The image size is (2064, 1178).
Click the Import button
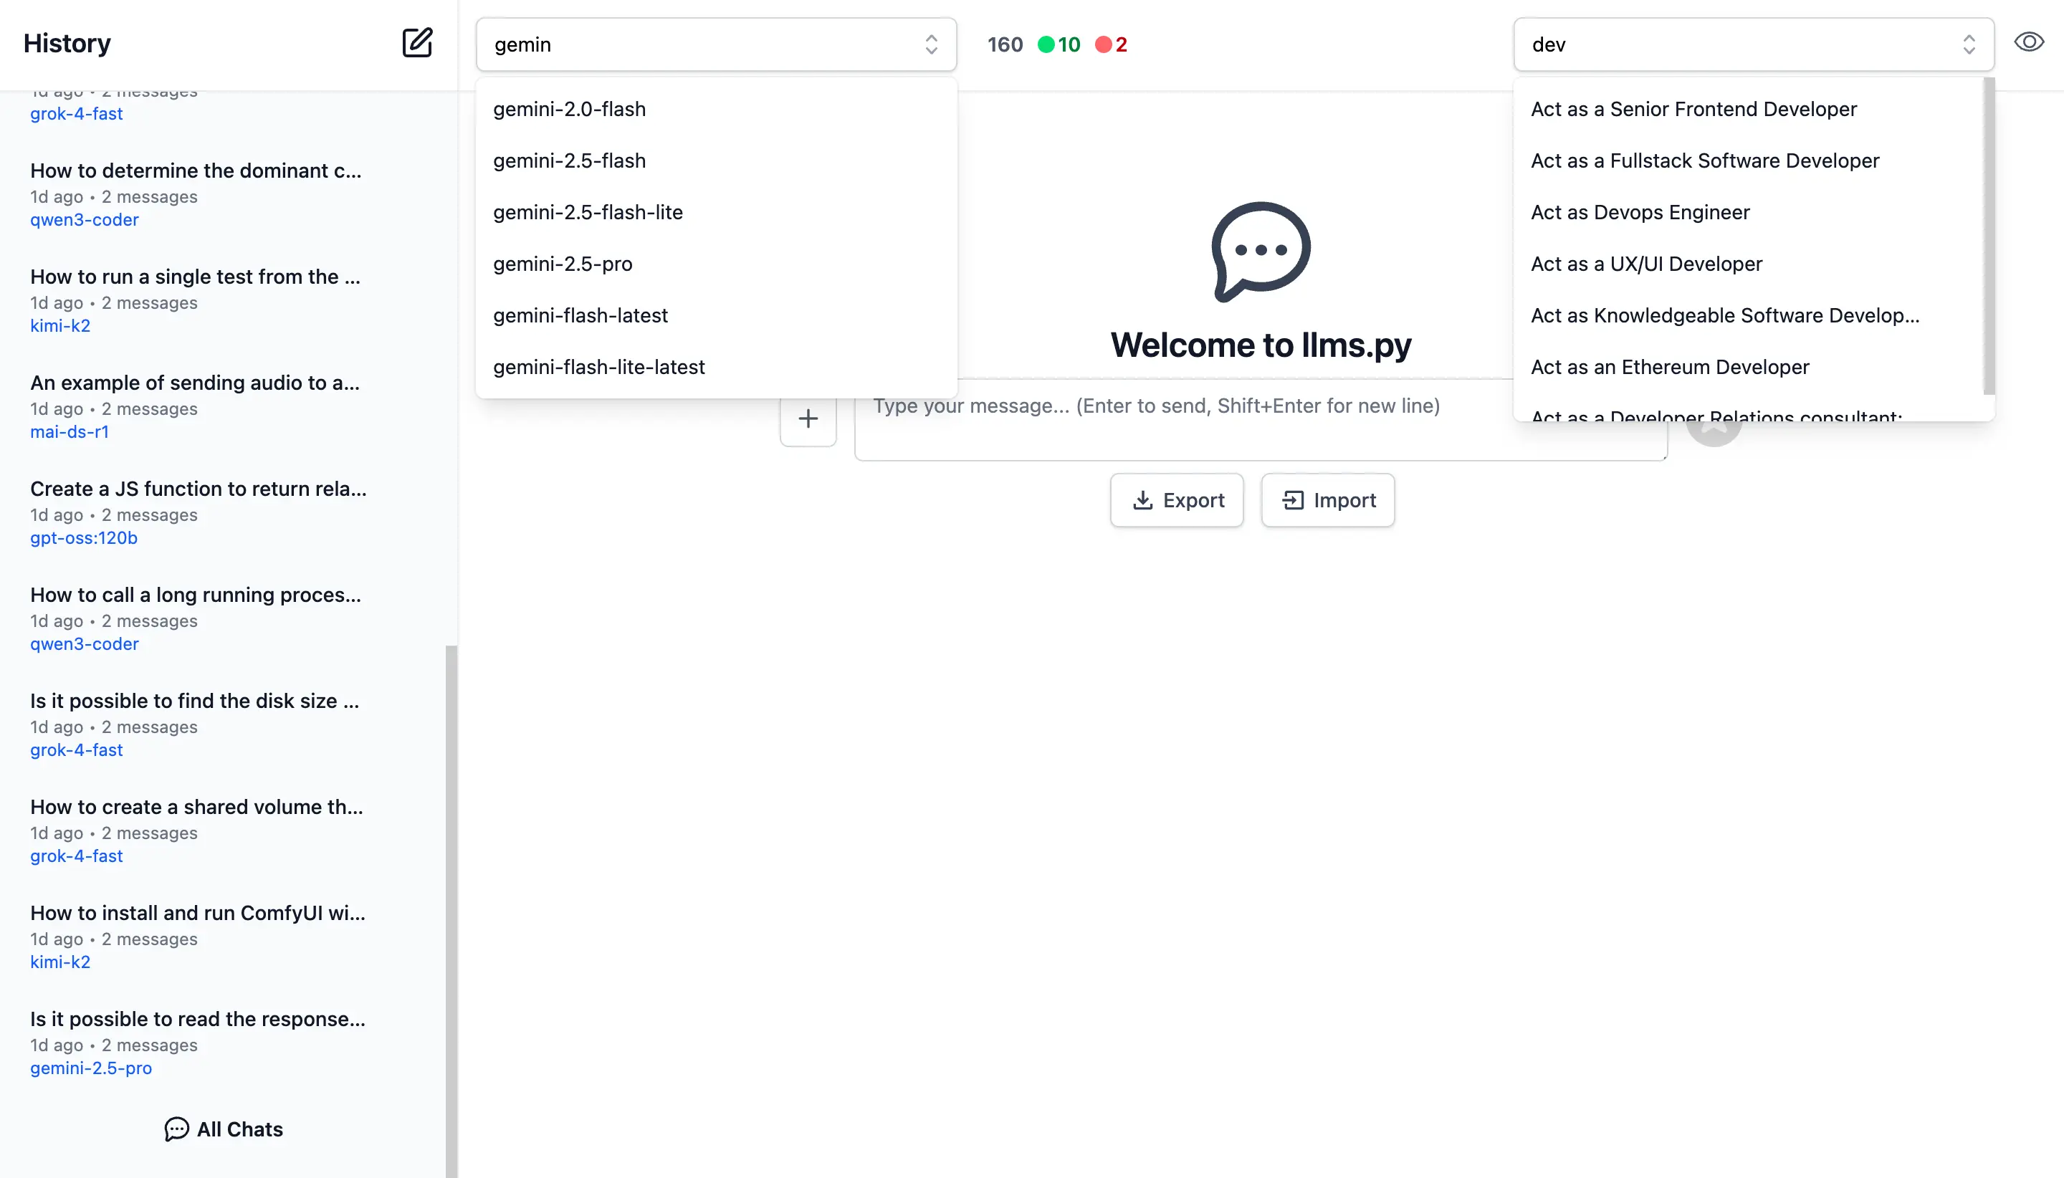point(1327,500)
